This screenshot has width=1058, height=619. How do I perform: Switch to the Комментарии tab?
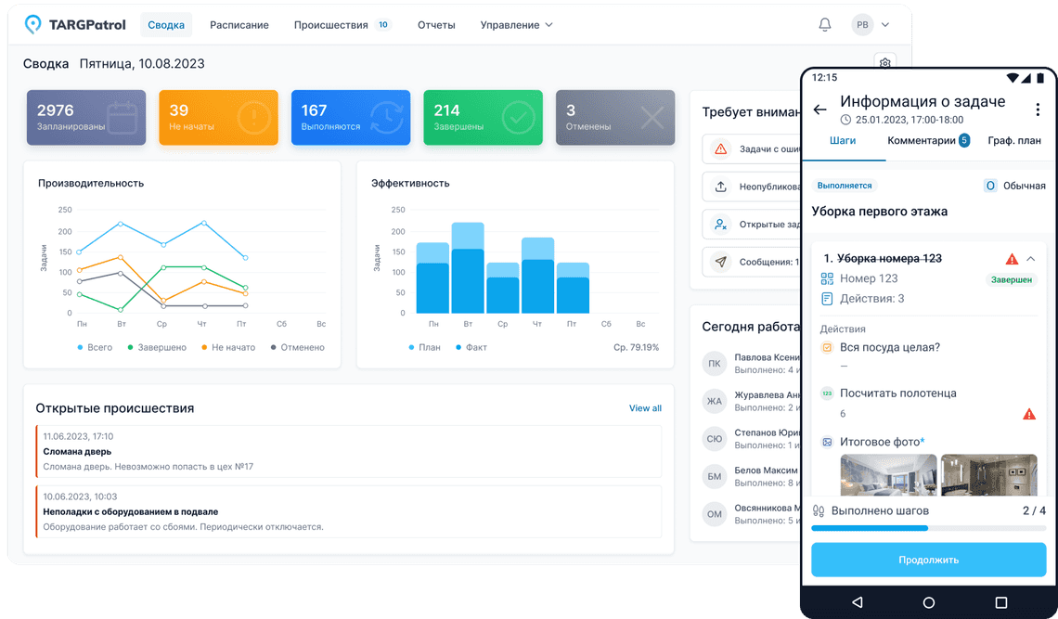pos(927,141)
